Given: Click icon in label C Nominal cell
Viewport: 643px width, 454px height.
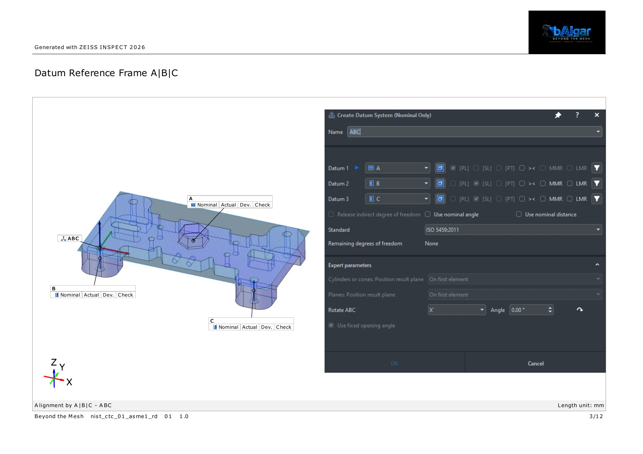Looking at the screenshot, I should point(215,327).
